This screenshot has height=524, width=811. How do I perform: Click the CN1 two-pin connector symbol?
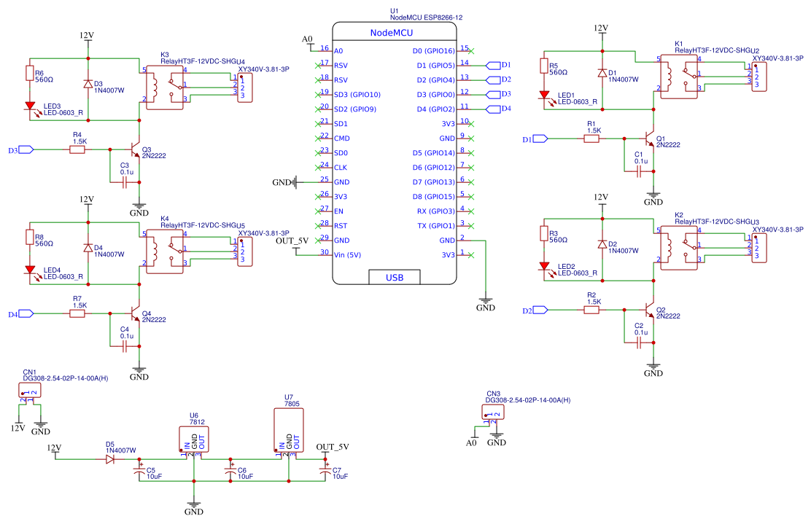tap(29, 391)
